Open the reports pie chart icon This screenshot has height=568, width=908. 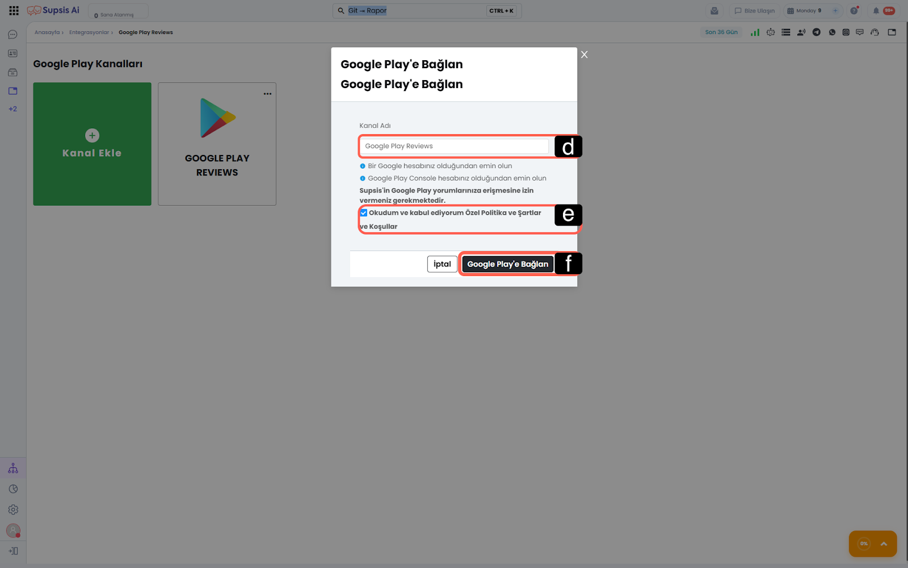[x=13, y=489]
